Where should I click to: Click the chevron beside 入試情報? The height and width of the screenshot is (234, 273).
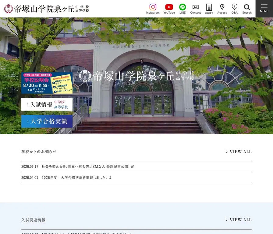pyautogui.click(x=27, y=104)
